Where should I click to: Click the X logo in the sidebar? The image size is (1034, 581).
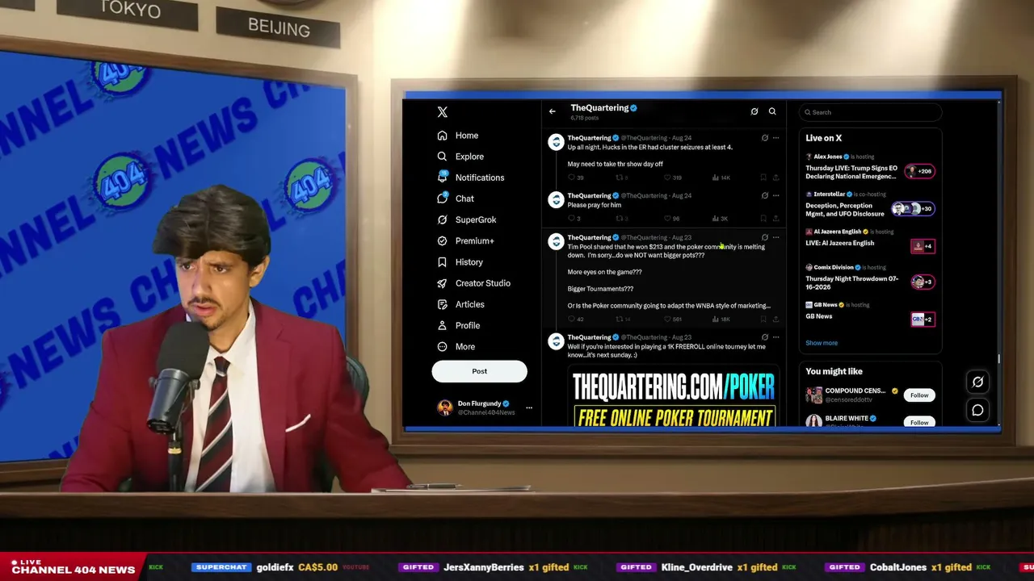click(442, 112)
